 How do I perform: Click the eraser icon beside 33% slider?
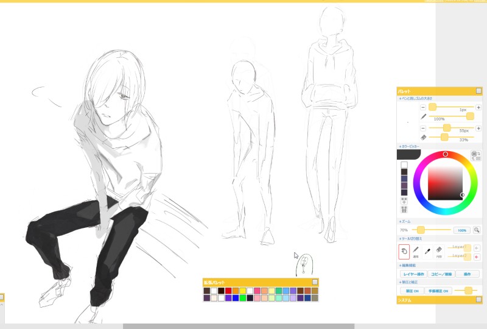coord(423,137)
